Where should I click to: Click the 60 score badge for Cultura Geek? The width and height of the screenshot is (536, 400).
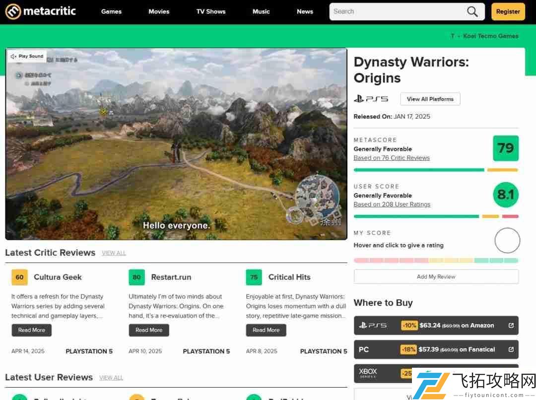[19, 277]
